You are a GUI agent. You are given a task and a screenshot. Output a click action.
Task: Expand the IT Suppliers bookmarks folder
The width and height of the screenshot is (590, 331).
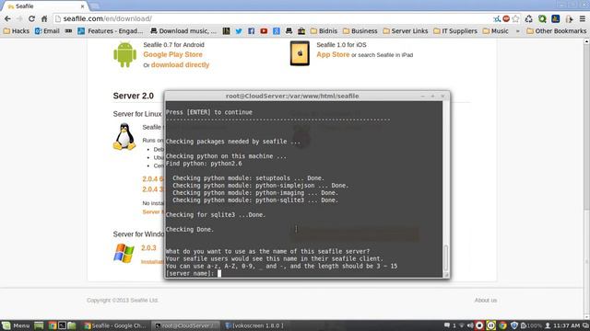point(455,31)
